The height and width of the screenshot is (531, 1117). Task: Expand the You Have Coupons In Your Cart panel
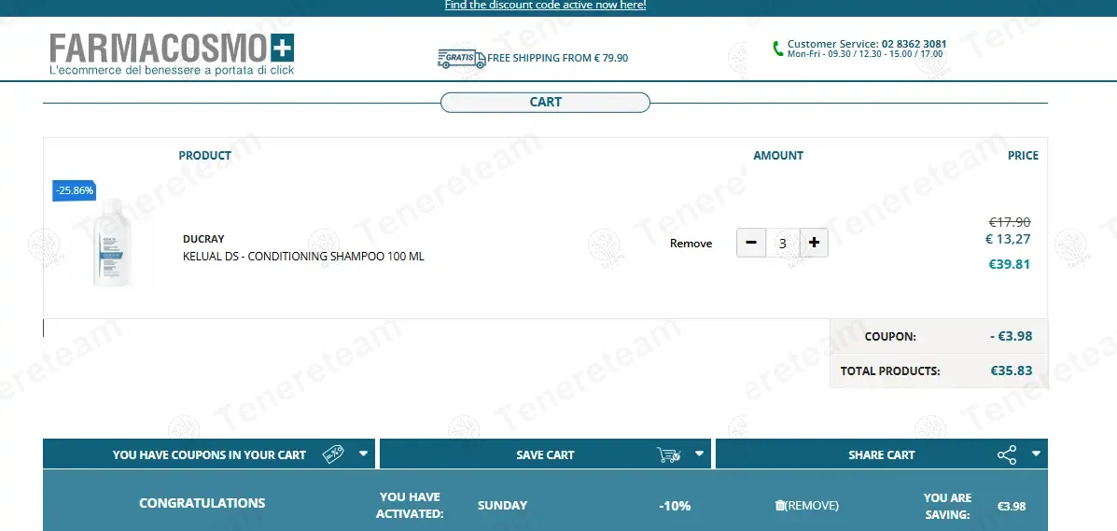(x=209, y=454)
